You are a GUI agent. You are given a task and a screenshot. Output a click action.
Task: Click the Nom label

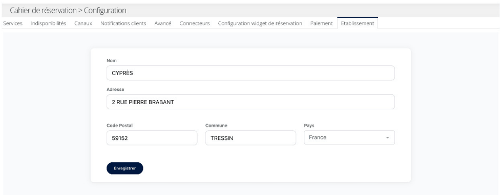click(x=112, y=61)
